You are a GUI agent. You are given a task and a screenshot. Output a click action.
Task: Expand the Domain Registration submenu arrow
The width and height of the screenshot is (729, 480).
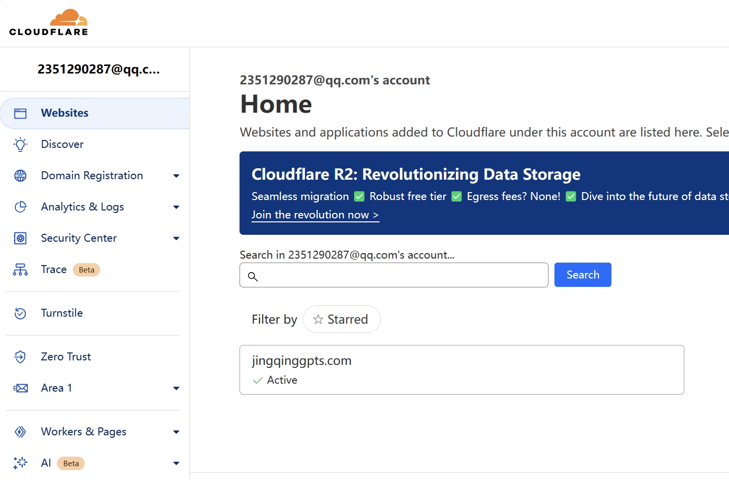[x=176, y=176]
